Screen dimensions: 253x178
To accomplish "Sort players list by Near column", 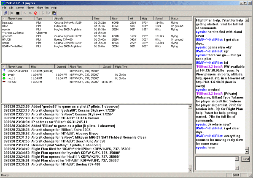I will coord(120,19).
